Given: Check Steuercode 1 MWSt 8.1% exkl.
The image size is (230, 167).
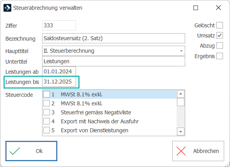Looking at the screenshot, I should tap(46, 94).
